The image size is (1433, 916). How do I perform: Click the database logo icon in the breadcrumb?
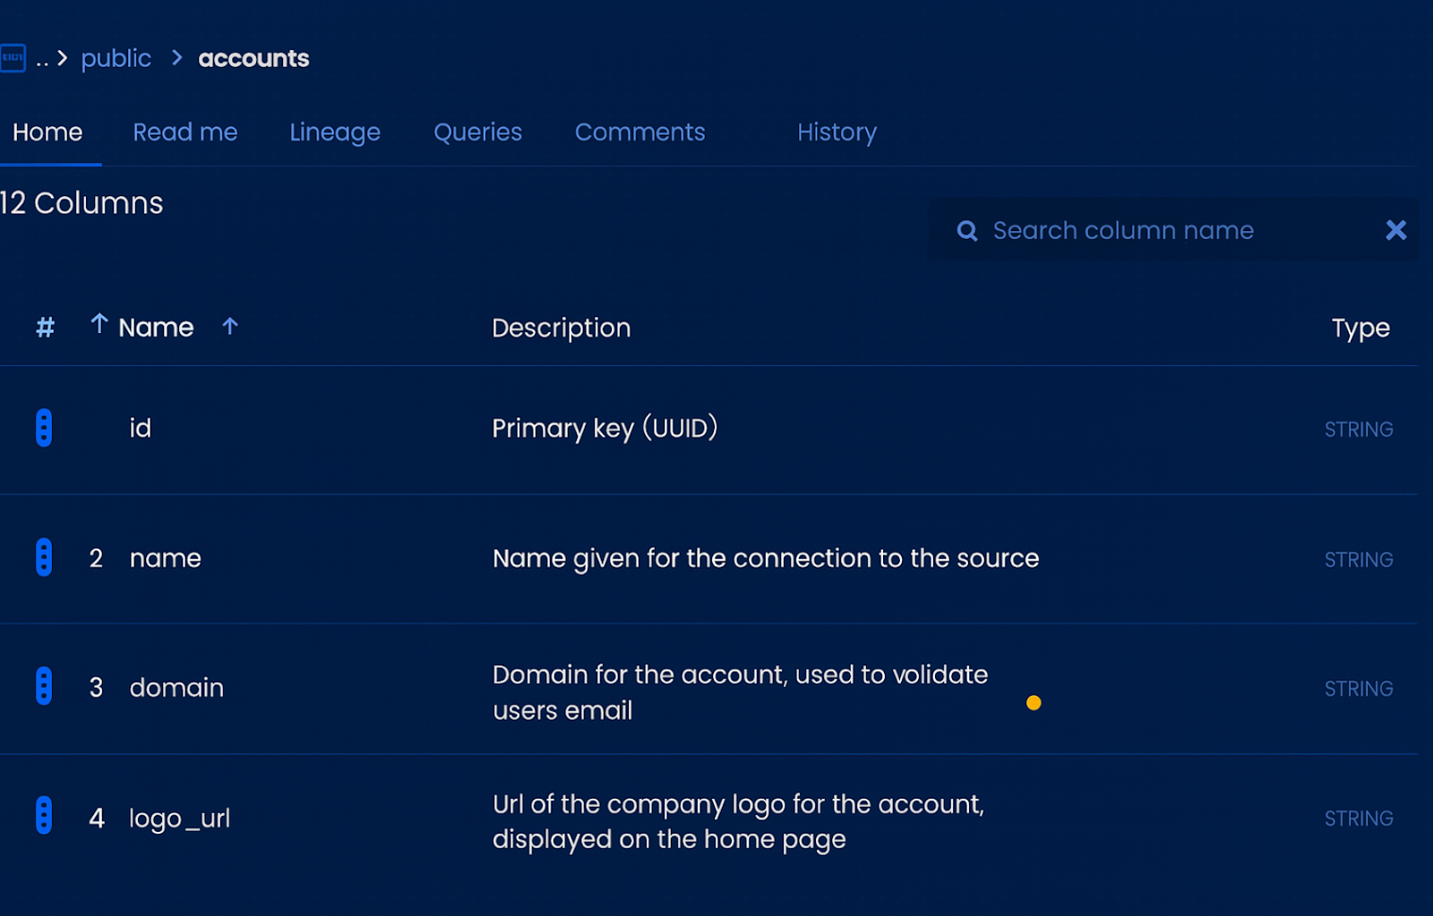(x=13, y=57)
